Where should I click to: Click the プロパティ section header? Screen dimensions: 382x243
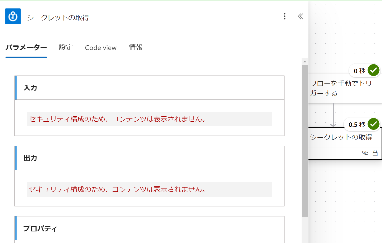tap(149, 228)
